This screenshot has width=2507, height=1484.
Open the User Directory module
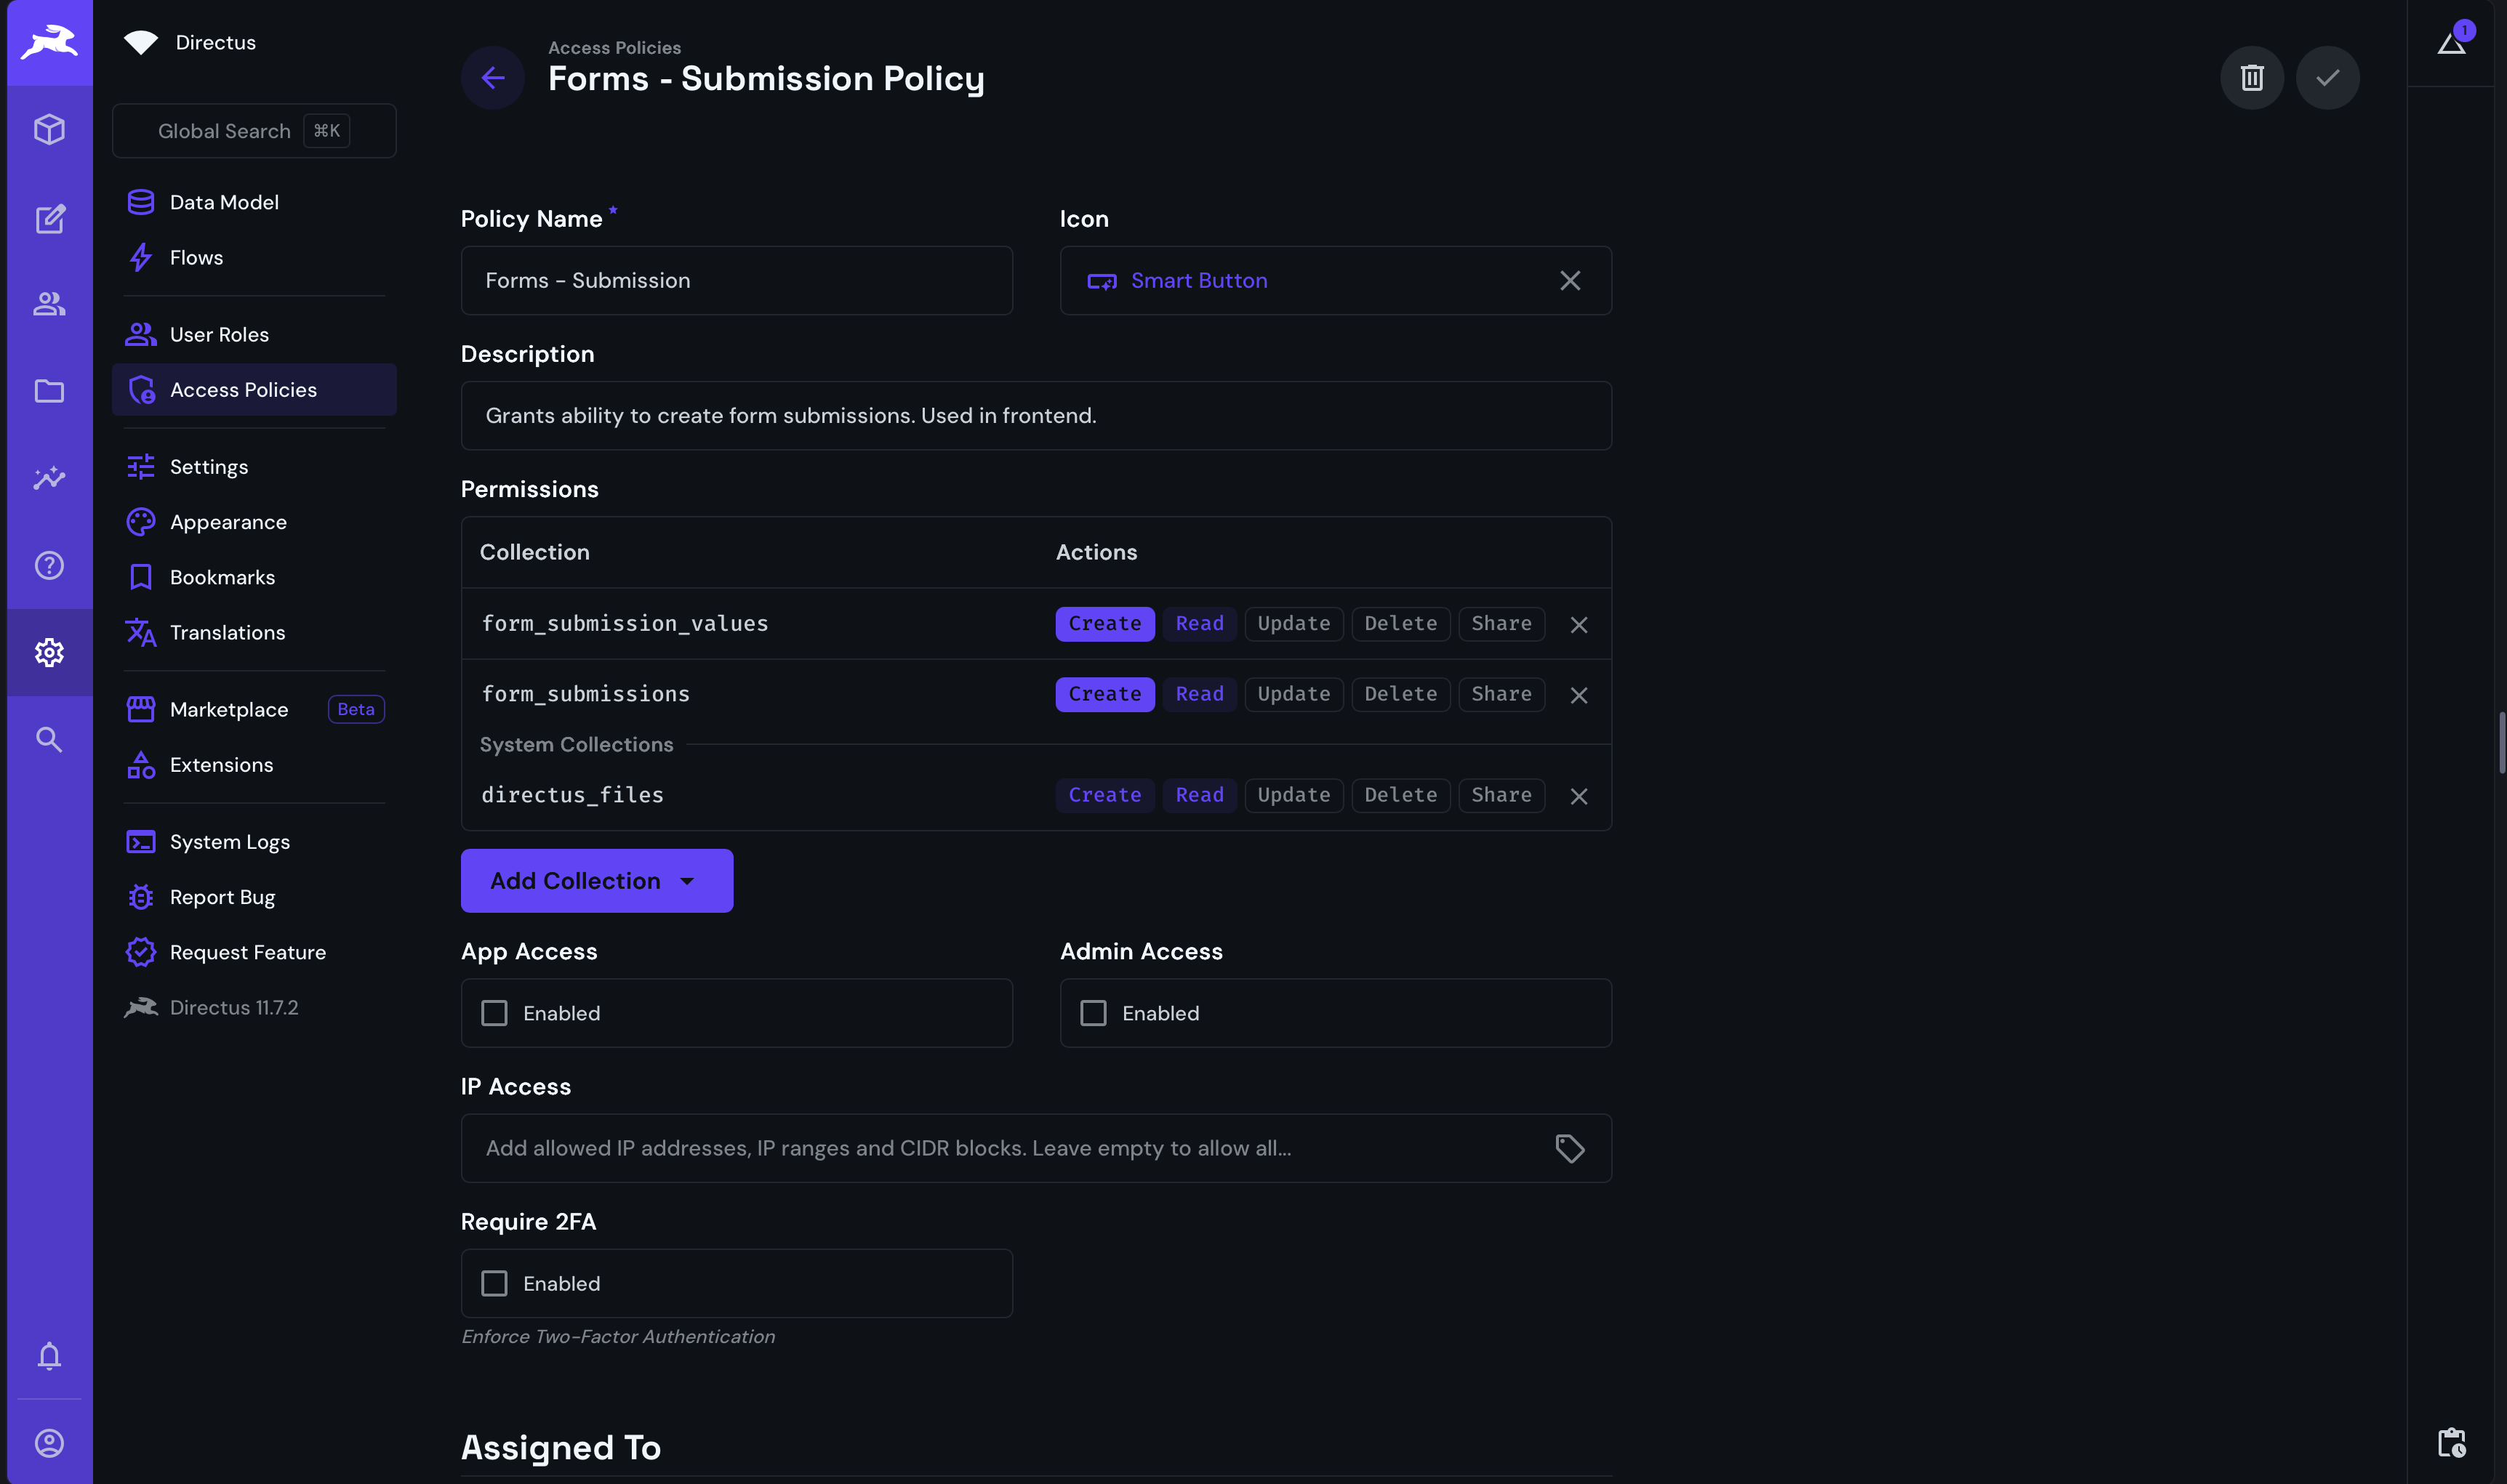pos(49,304)
